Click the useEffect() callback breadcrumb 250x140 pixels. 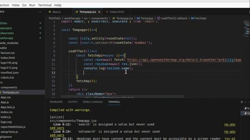pyautogui.click(x=172, y=18)
